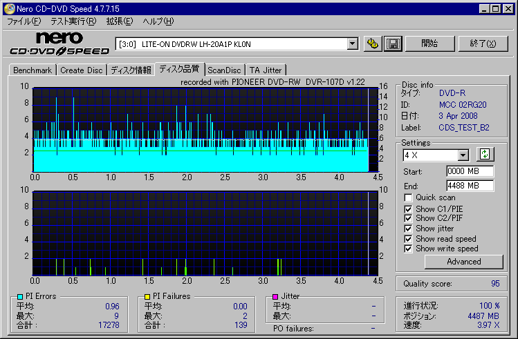Click the drive options wrench icon
The height and width of the screenshot is (339, 518).
(x=373, y=43)
